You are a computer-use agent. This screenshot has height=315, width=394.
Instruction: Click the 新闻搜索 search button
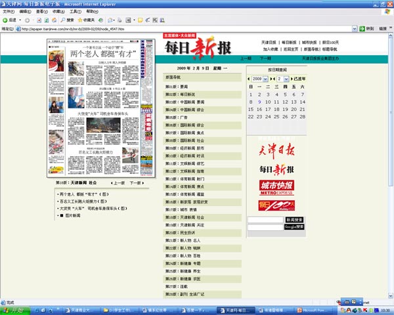(294, 220)
